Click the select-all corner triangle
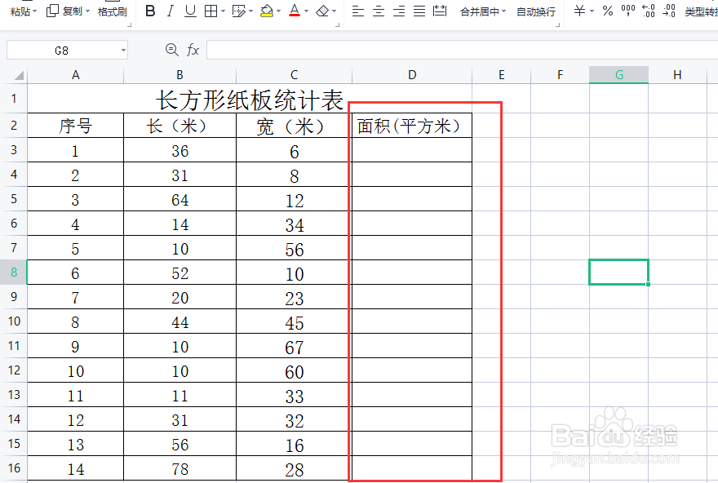718x483 pixels. pyautogui.click(x=19, y=75)
